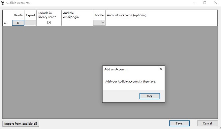This screenshot has width=221, height=129.
Task: Click the Audible email/login column header
Action: coord(77,15)
